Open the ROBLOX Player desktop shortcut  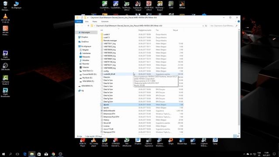[82, 142]
